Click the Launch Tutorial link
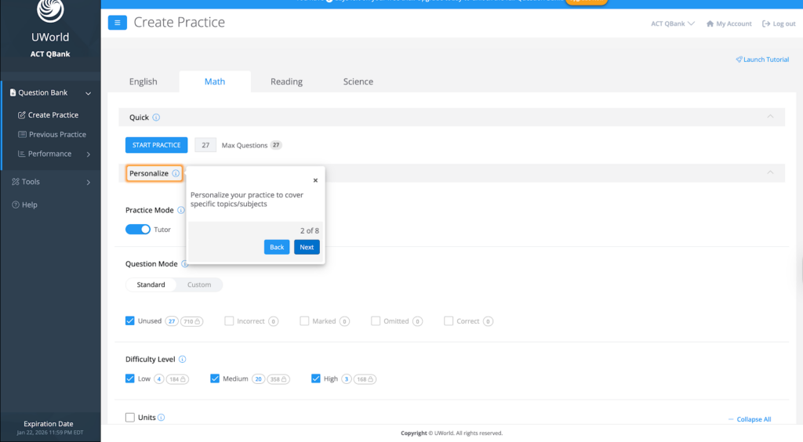The width and height of the screenshot is (803, 442). 762,60
